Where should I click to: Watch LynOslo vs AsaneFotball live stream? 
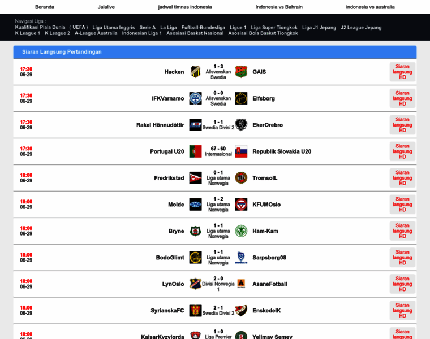click(x=402, y=284)
